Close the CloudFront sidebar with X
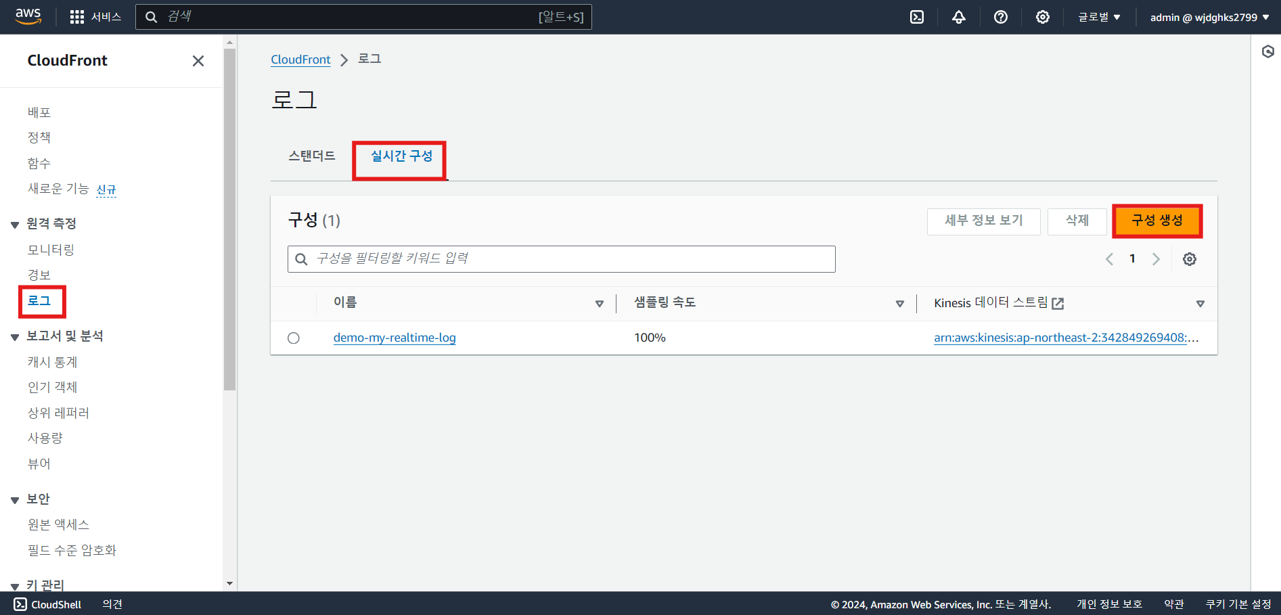The width and height of the screenshot is (1281, 615). coord(198,61)
